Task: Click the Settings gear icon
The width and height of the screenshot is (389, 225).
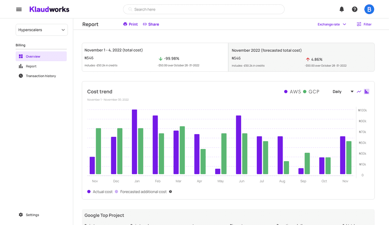Action: tap(21, 215)
